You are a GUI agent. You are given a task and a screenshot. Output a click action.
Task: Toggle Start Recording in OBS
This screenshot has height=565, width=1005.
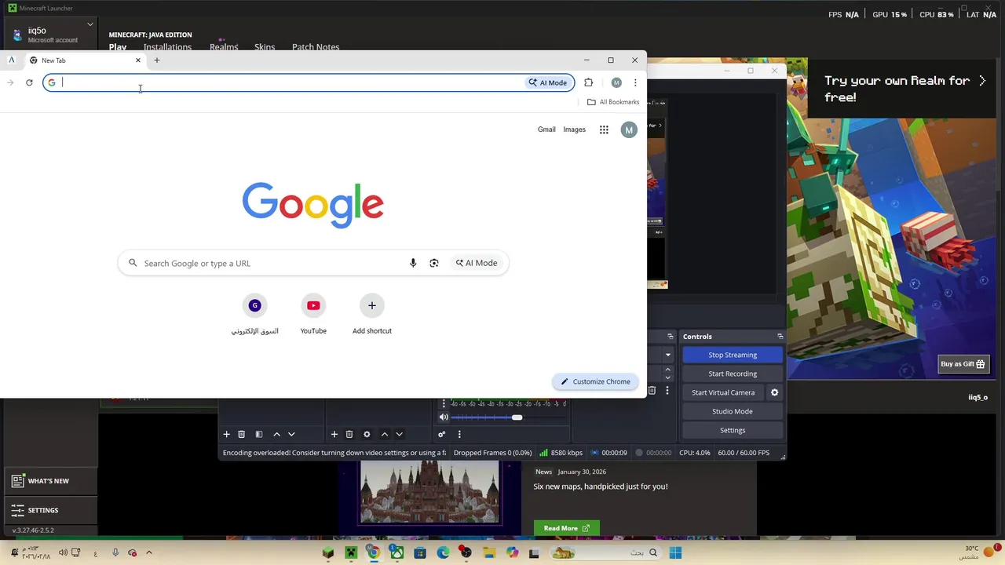point(733,374)
